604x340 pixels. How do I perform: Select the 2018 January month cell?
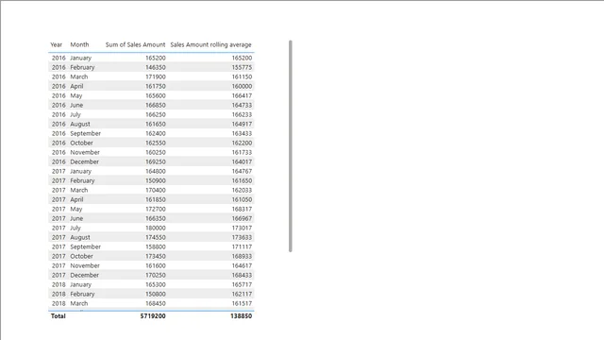(81, 284)
